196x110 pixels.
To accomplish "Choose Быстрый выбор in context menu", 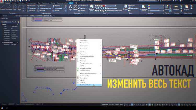I will pos(89,76).
